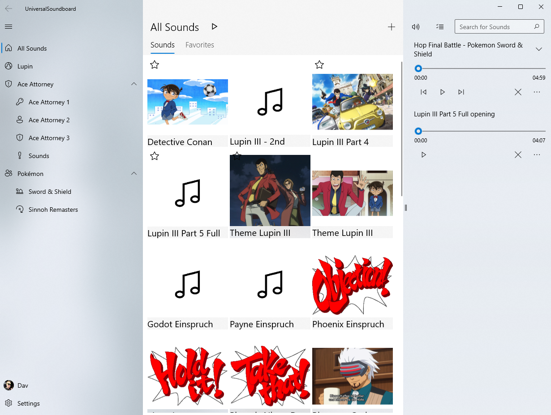Play the Detective Conan sound tile
The height and width of the screenshot is (415, 551).
pos(188,102)
